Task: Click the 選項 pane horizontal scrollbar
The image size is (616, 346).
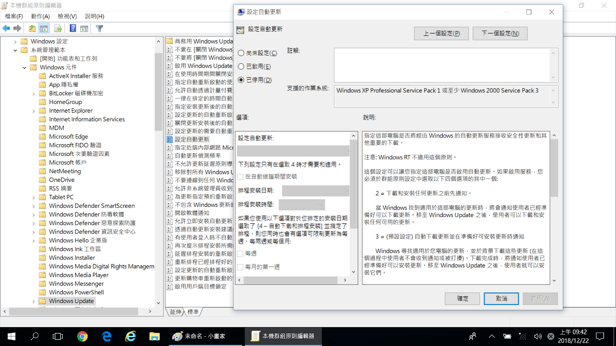Action: tap(292, 280)
